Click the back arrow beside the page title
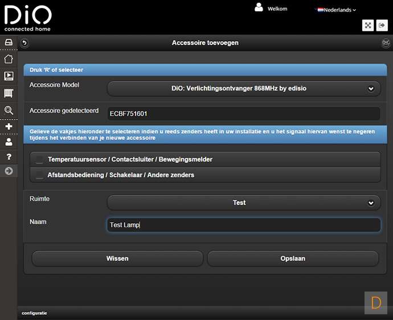Viewport: 393px width, 320px height. tap(24, 43)
